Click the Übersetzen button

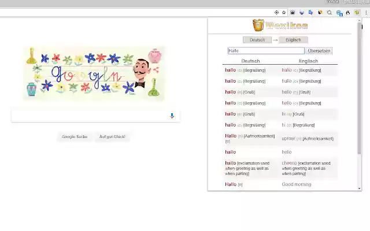(319, 51)
